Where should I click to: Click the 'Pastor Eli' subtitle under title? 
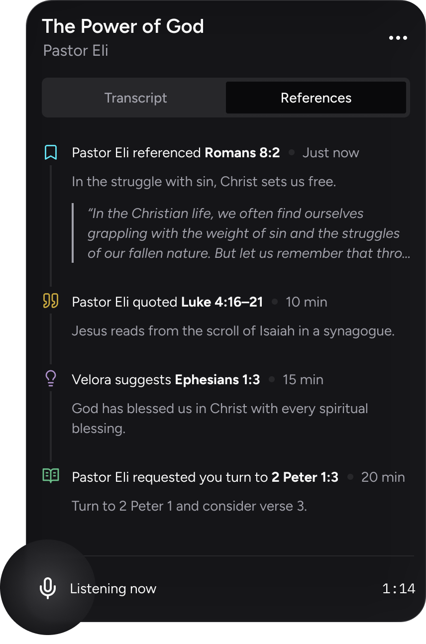(76, 51)
